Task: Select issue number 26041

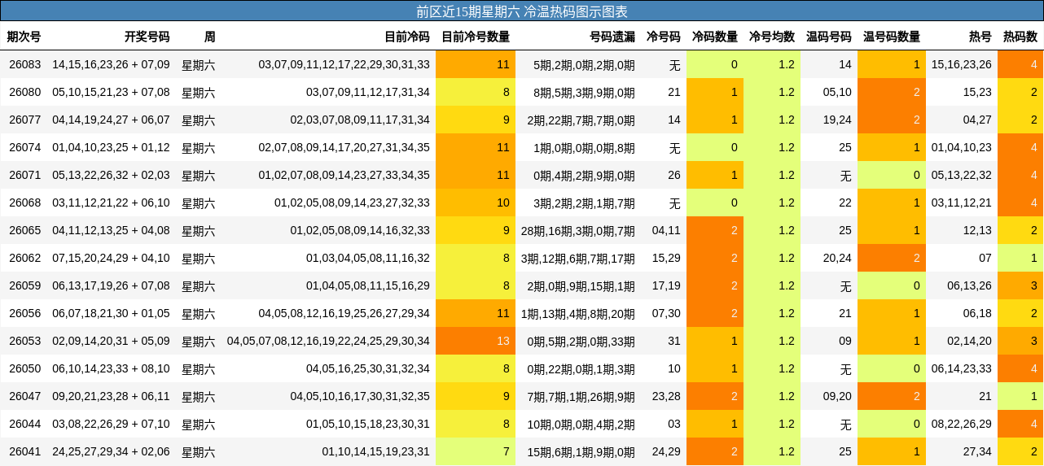Action: 25,451
